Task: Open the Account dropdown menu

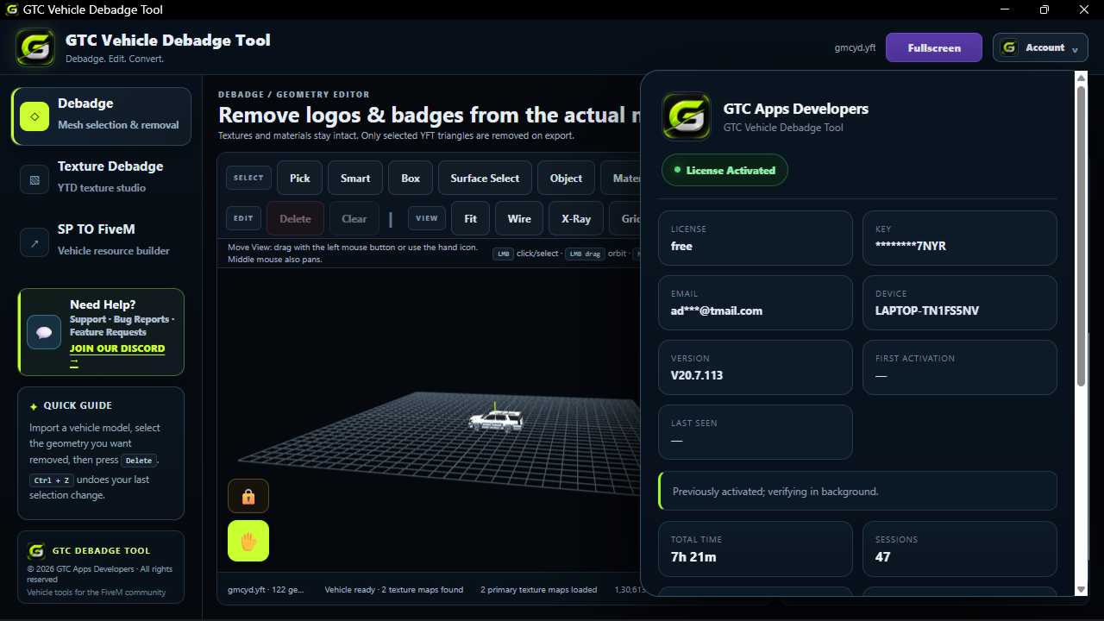Action: point(1041,47)
